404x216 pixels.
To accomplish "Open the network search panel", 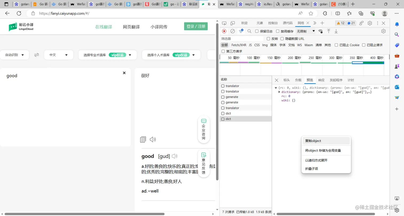I will coord(249,31).
